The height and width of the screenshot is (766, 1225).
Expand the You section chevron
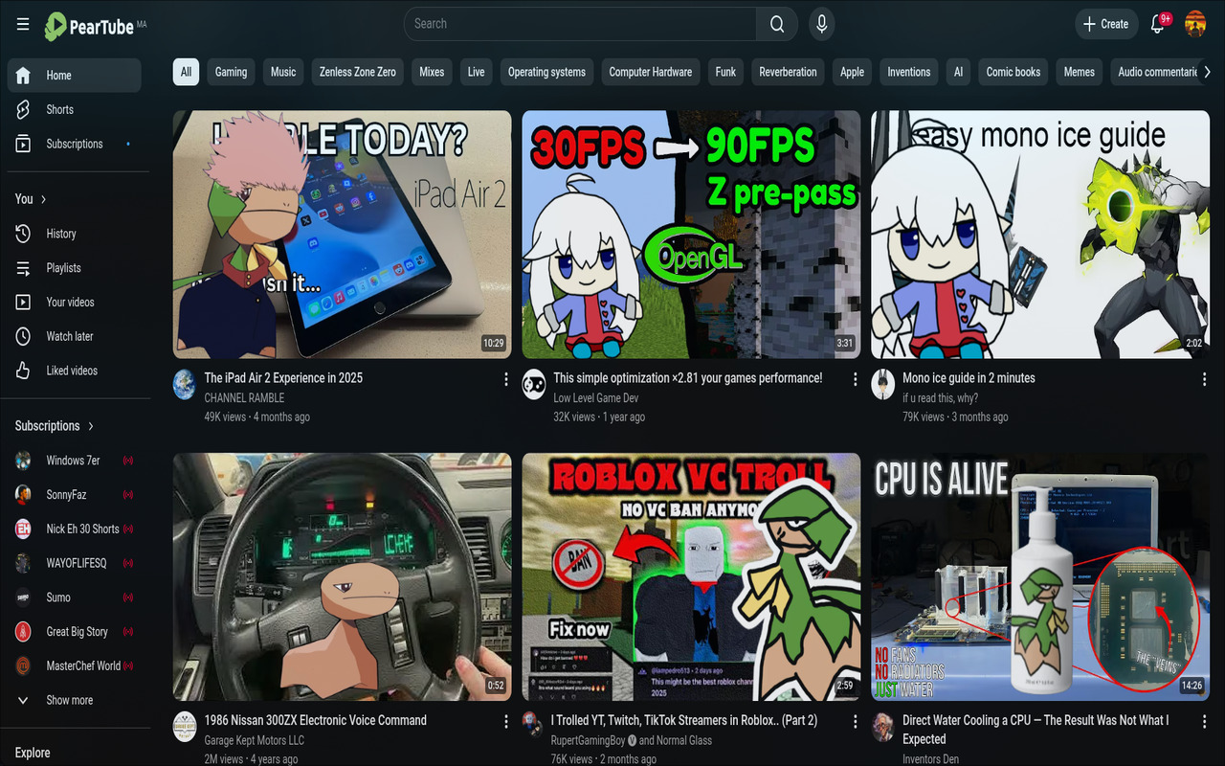click(43, 199)
